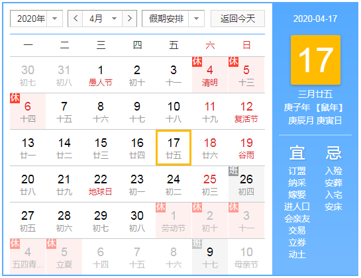Select highlighted April 17 廿五
This screenshot has height=278, width=361.
point(174,148)
